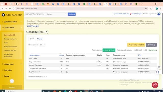Collapse sidebar with the round arrow button
The height and width of the screenshot is (92, 163).
point(12,81)
